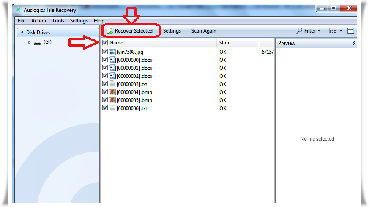Open the Settings menu in menu bar
This screenshot has height=207, width=369.
tap(79, 21)
